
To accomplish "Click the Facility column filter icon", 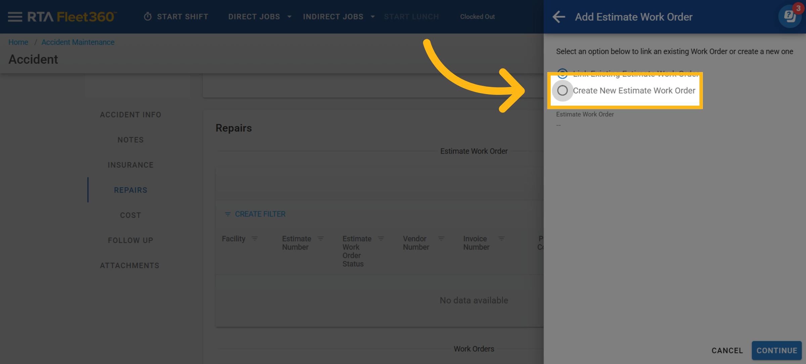I will (x=255, y=239).
